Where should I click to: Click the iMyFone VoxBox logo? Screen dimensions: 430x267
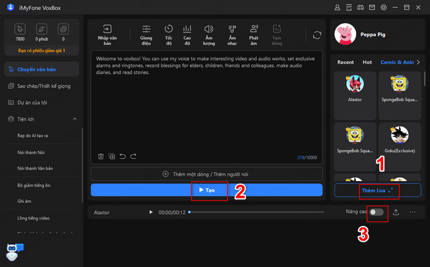pos(11,8)
